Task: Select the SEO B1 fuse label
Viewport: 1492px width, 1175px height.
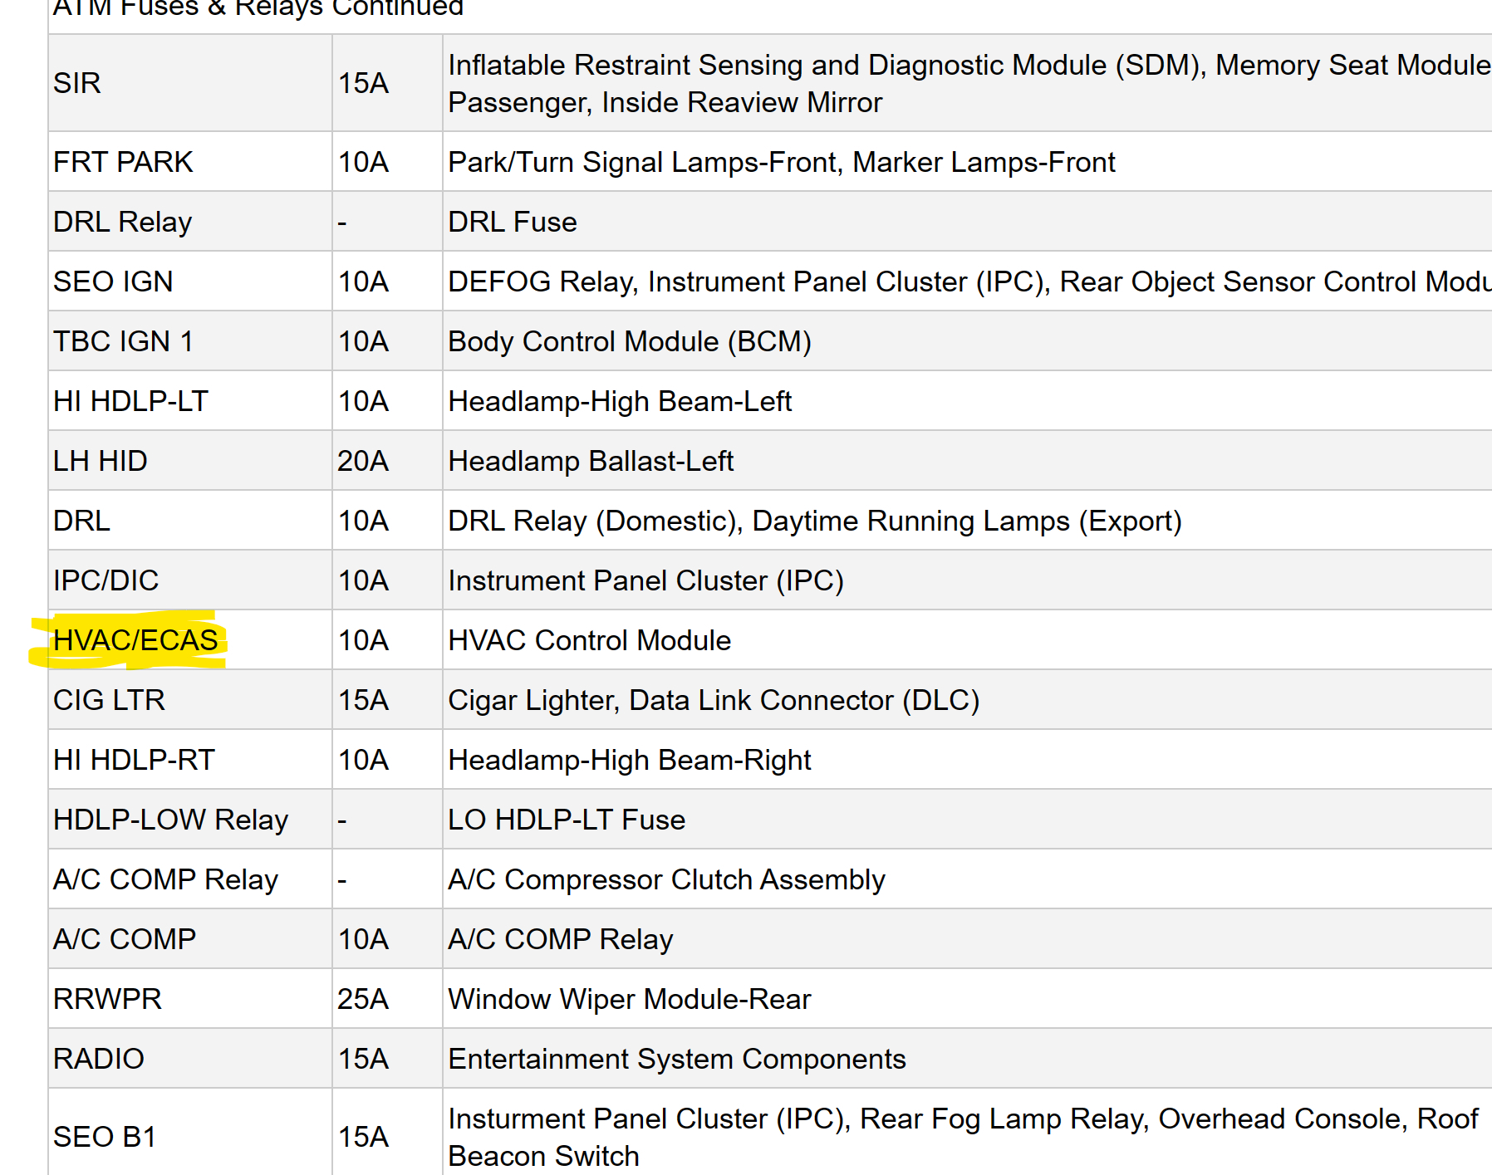Action: click(105, 1137)
